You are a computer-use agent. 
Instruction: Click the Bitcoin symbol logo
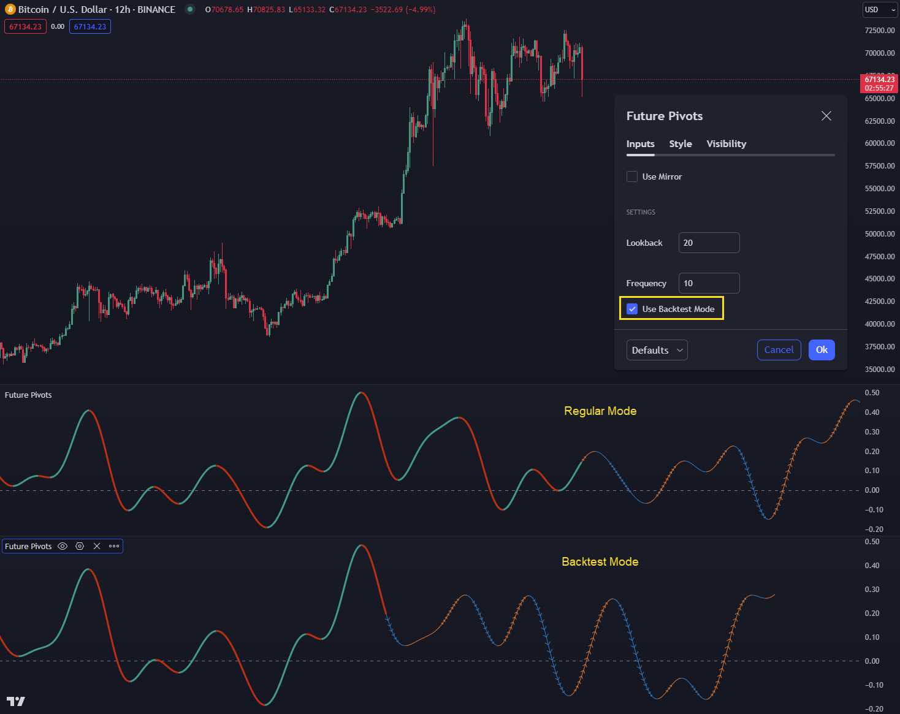(9, 9)
